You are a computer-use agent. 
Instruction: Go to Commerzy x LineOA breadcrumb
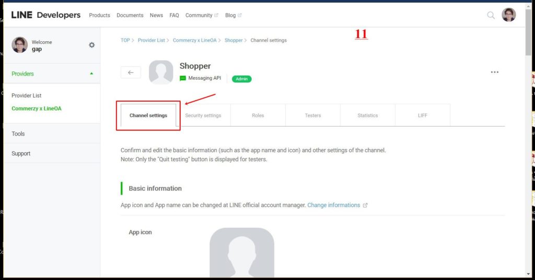(194, 40)
